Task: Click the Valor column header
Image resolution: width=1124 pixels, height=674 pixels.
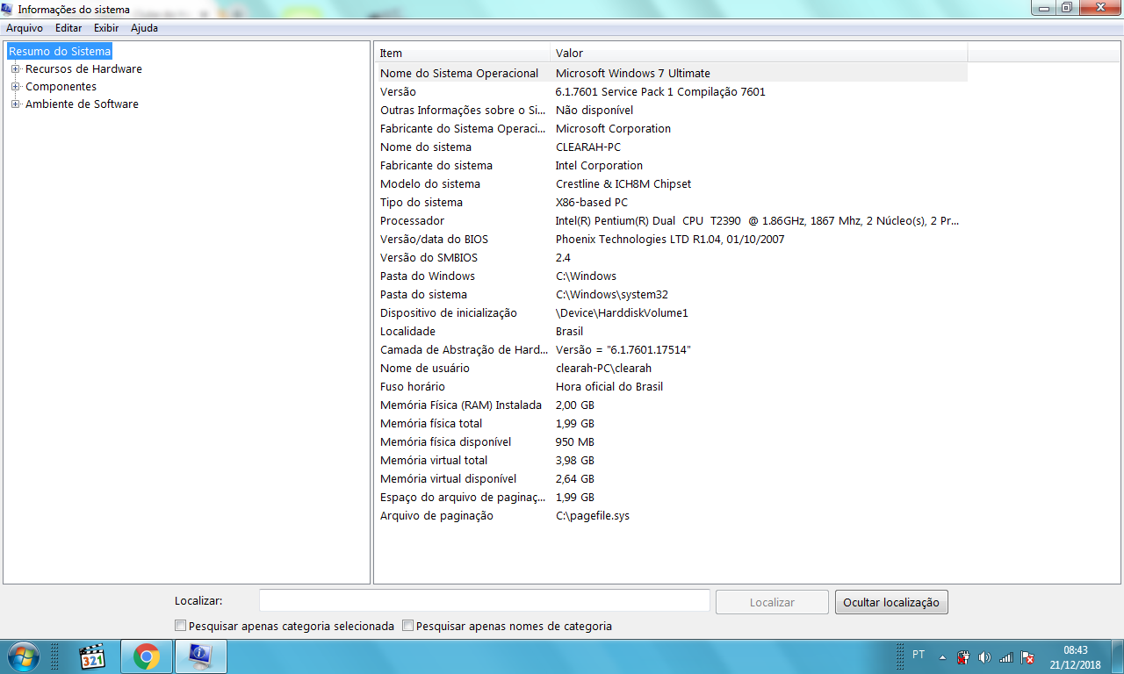Action: click(759, 53)
